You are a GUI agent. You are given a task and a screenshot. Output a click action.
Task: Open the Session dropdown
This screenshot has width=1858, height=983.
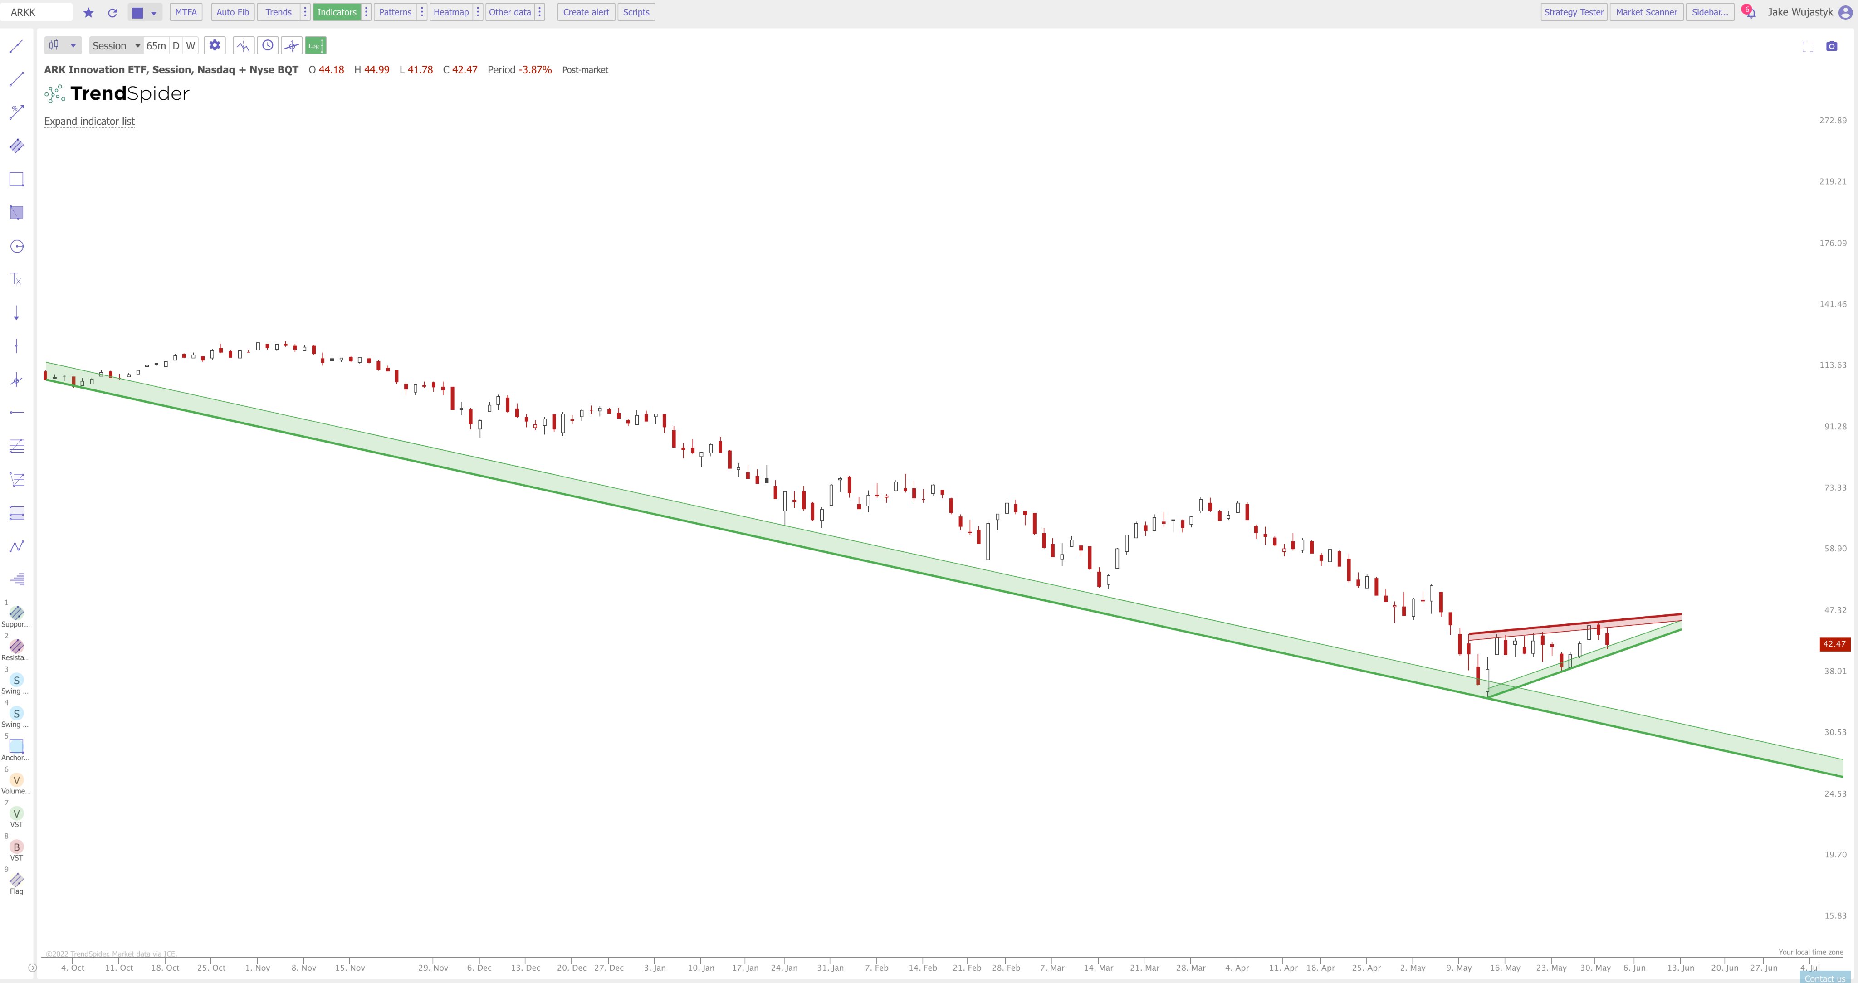point(115,45)
